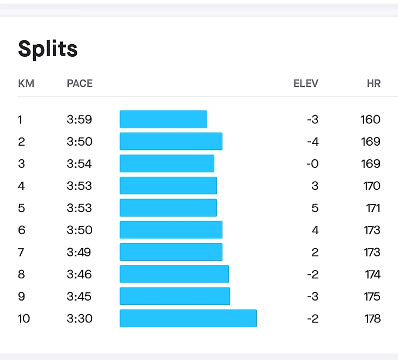398x360 pixels.
Task: Click the 3:30 pace value
Action: [x=80, y=319]
